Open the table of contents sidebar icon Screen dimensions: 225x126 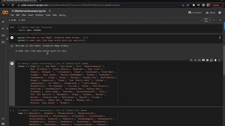(x=3, y=22)
